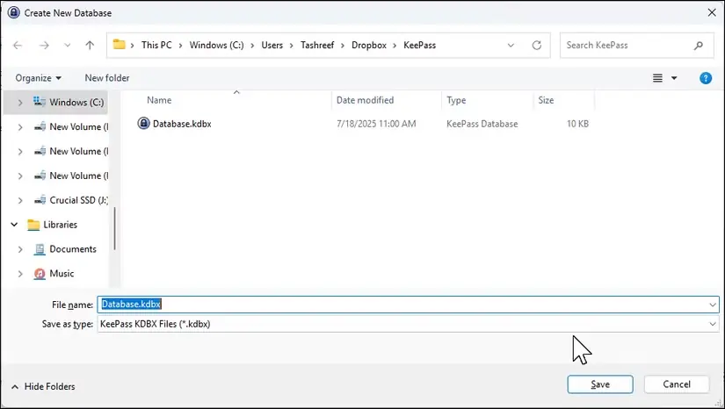Click the KeePass Database type cell
Image resolution: width=725 pixels, height=409 pixels.
(x=482, y=124)
